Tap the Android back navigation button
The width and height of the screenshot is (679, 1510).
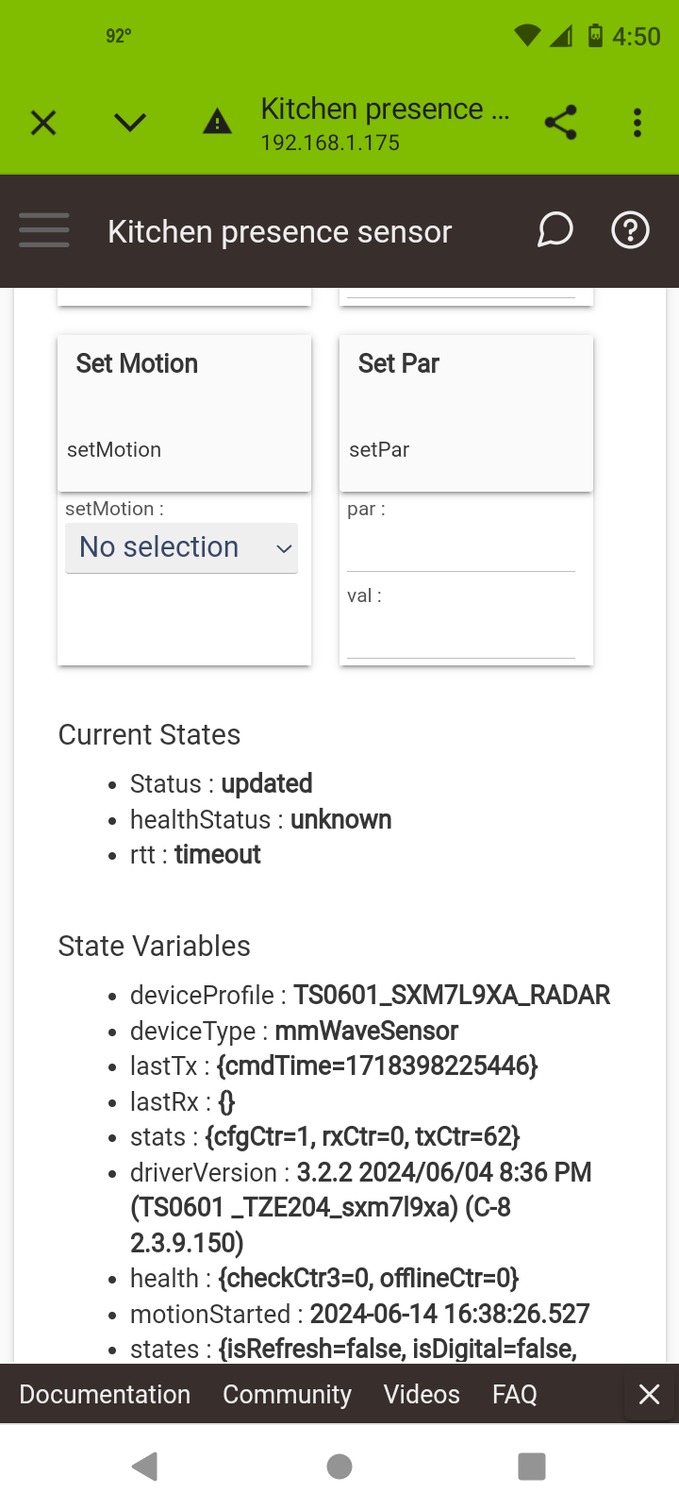[x=145, y=1467]
